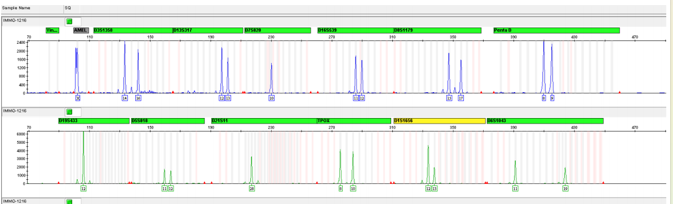Select the gray AMEL marker bar

coord(81,30)
